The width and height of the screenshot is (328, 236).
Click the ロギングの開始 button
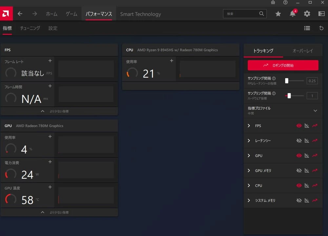[x=283, y=65]
